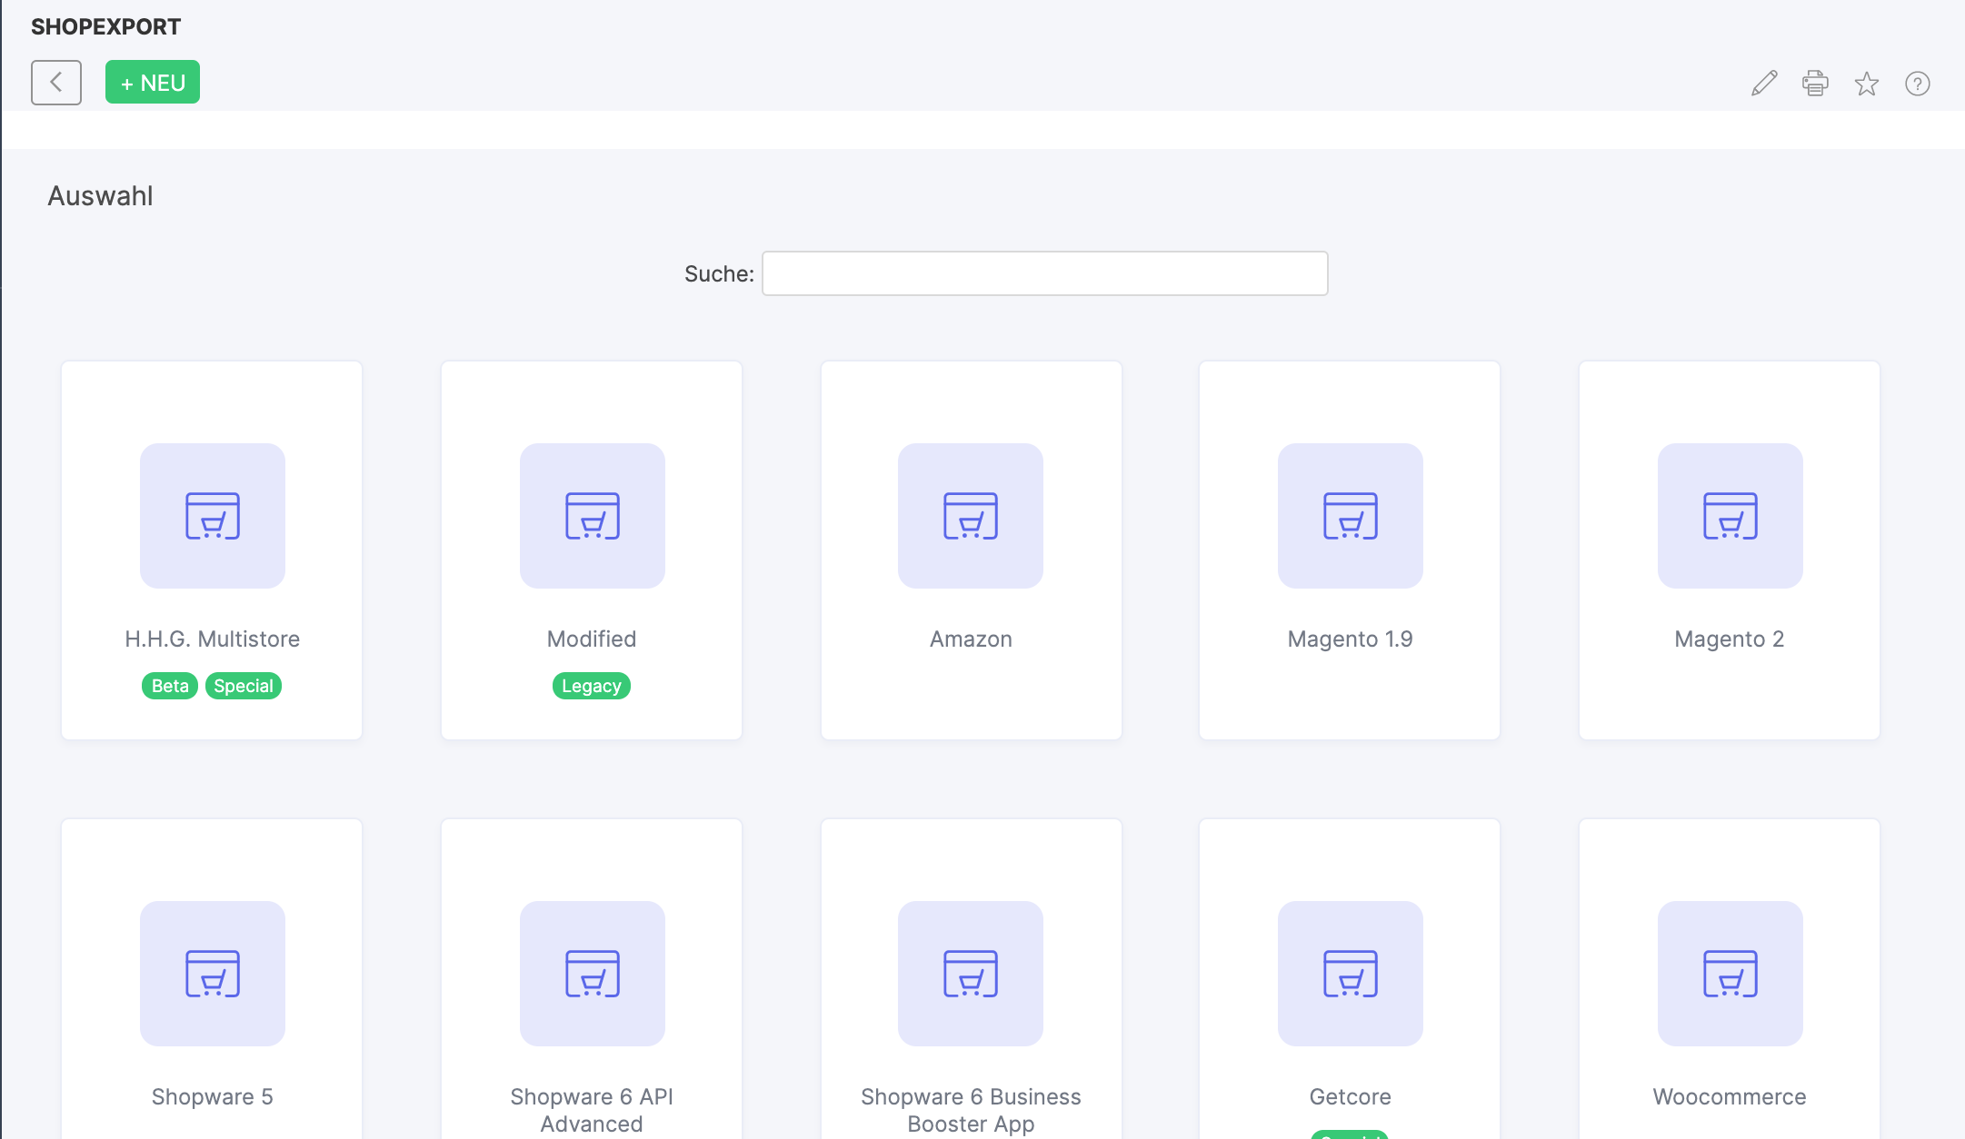
Task: Open the Getcore export card
Action: [x=1349, y=973]
